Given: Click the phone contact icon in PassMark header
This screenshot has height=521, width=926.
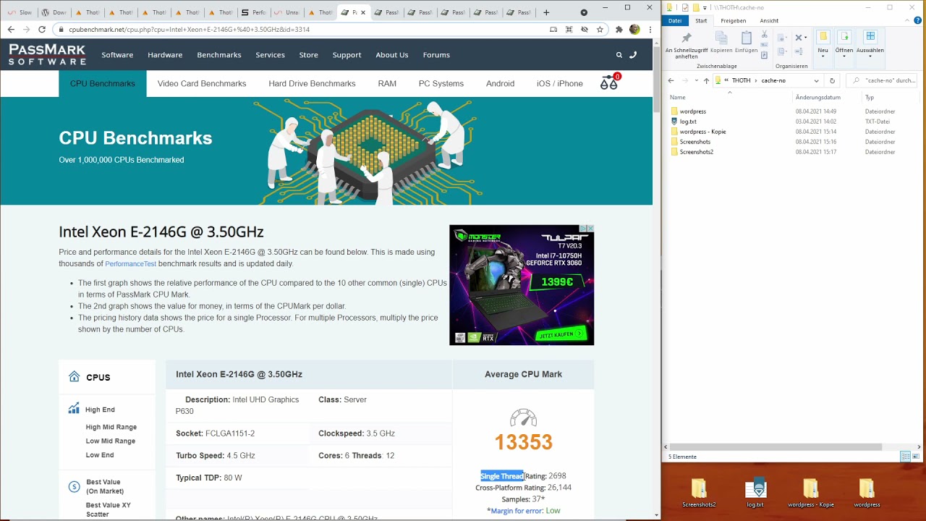Looking at the screenshot, I should coord(633,55).
